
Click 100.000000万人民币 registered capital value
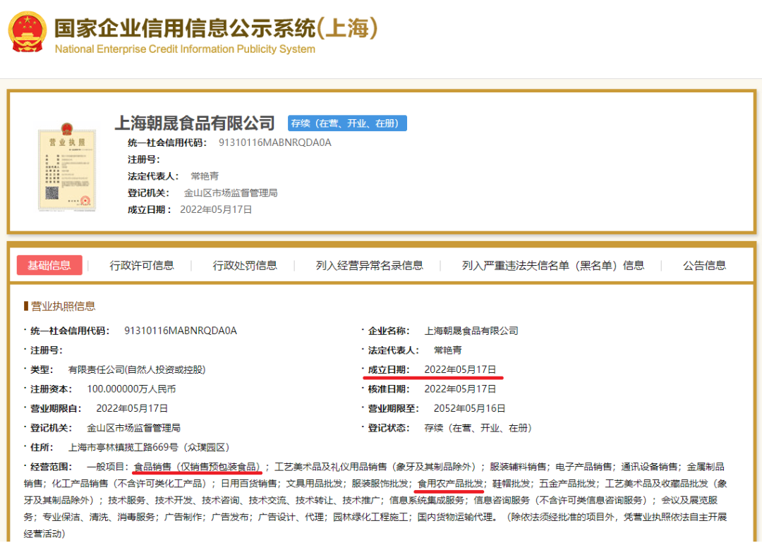point(131,389)
